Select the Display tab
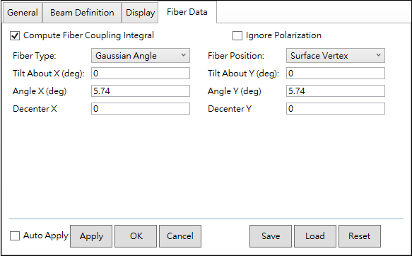The width and height of the screenshot is (412, 256). (x=140, y=13)
